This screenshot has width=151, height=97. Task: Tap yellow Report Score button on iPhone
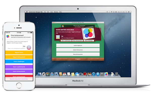point(19,52)
